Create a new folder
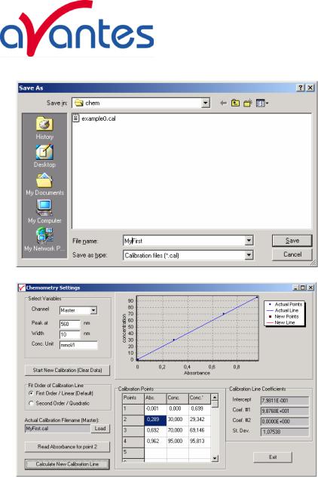 pyautogui.click(x=248, y=103)
